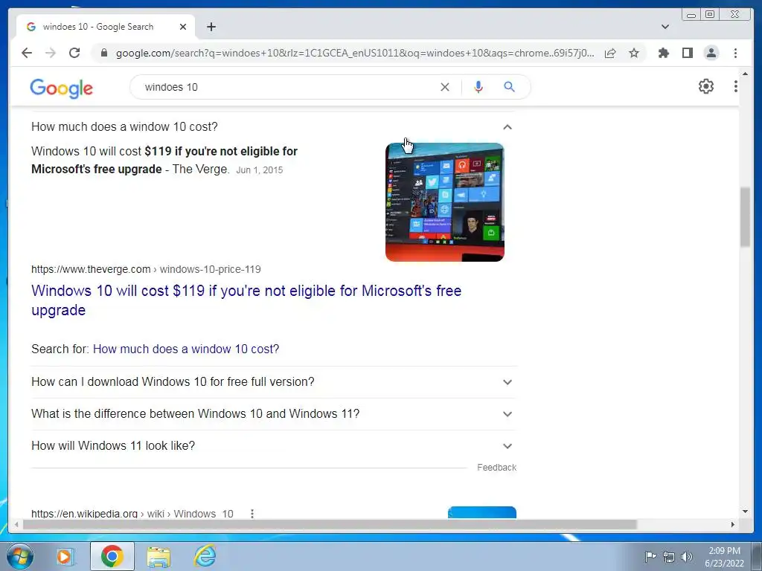Viewport: 762px width, 571px height.
Task: Click the horizontal scroll left arrow
Action: 16,525
